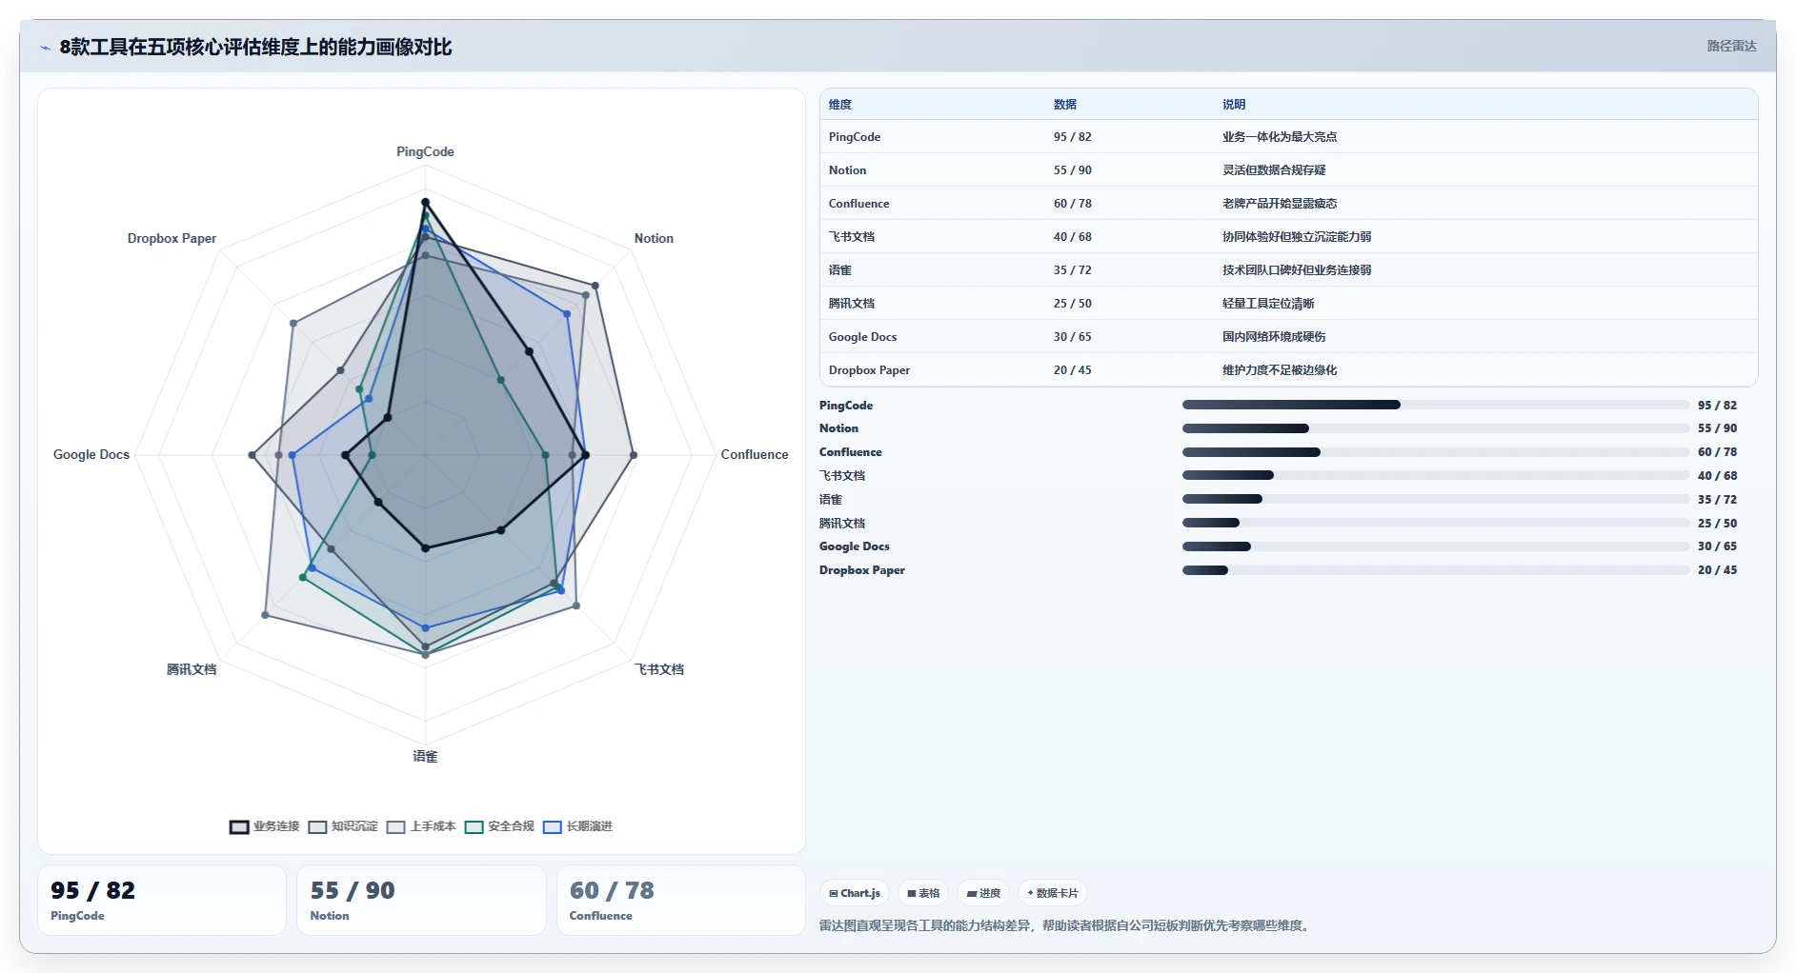The width and height of the screenshot is (1796, 973).
Task: Click the Google Docs axis label on radar
Action: coord(91,455)
